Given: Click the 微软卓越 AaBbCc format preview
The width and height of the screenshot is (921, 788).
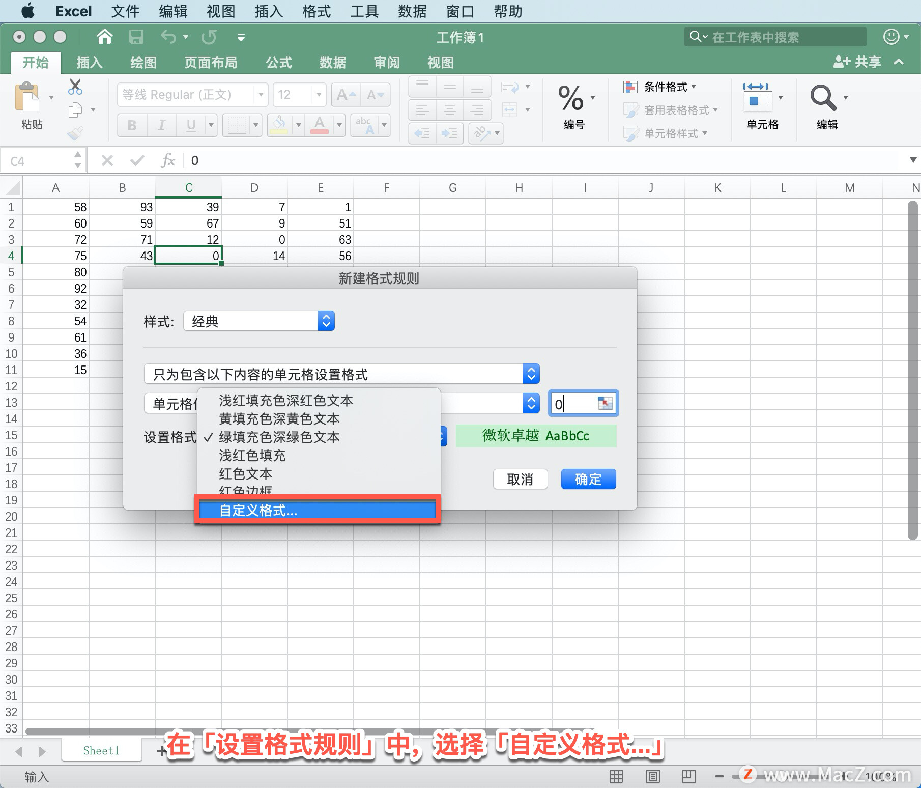Looking at the screenshot, I should pos(536,436).
